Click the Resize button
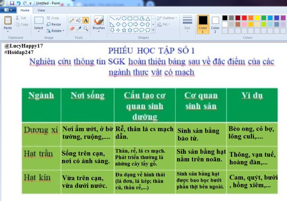Image resolution: width=287 pixels, height=201 pixels. tap(54, 25)
